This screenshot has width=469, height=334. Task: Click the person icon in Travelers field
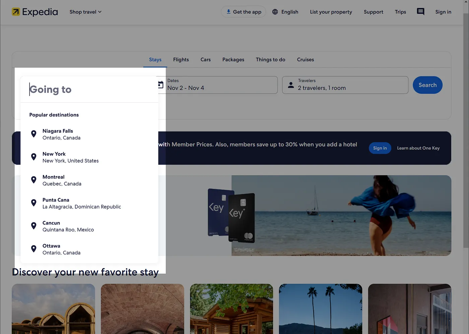[291, 85]
